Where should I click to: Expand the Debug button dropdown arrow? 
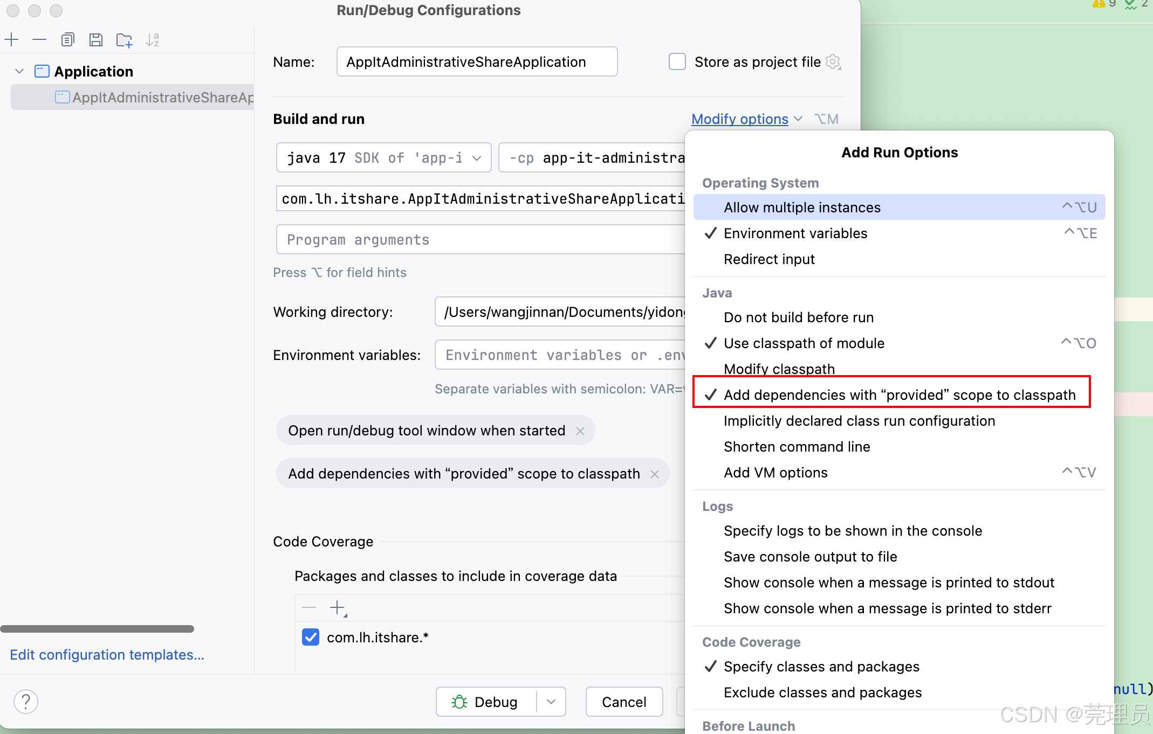[x=551, y=701]
